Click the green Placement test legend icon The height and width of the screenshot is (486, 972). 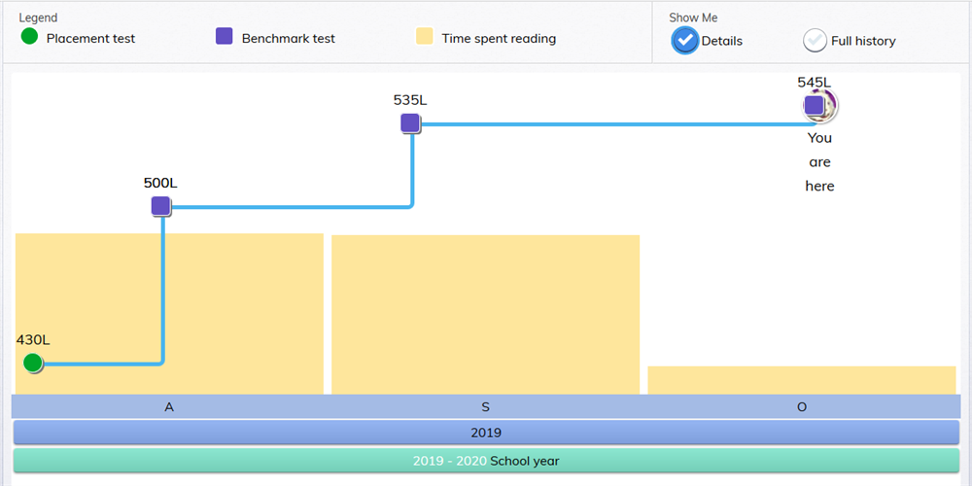29,38
